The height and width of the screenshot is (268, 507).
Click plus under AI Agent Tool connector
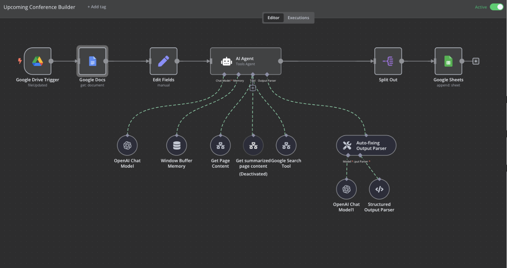click(x=253, y=88)
